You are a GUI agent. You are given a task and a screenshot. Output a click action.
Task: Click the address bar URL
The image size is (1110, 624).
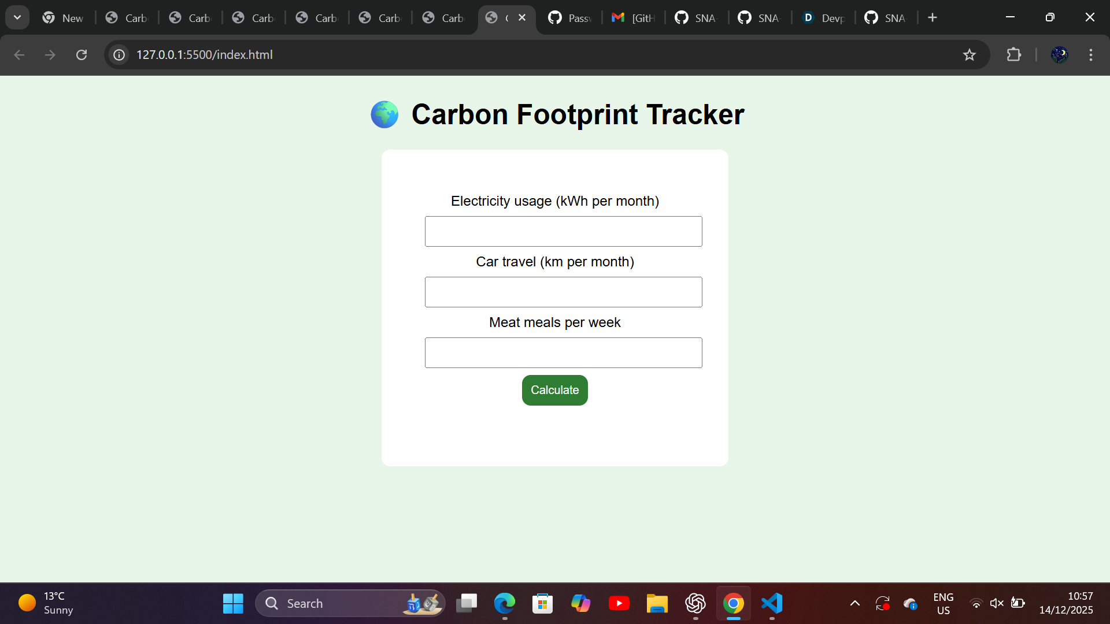(204, 55)
